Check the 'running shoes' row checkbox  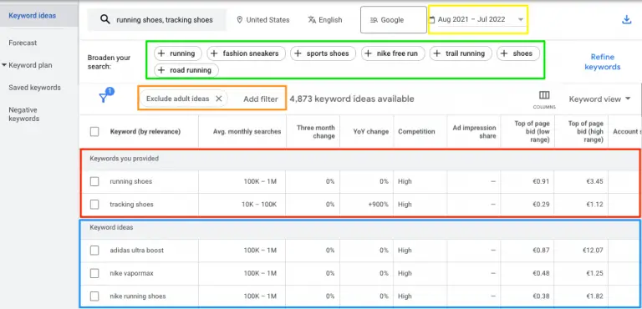click(x=94, y=181)
